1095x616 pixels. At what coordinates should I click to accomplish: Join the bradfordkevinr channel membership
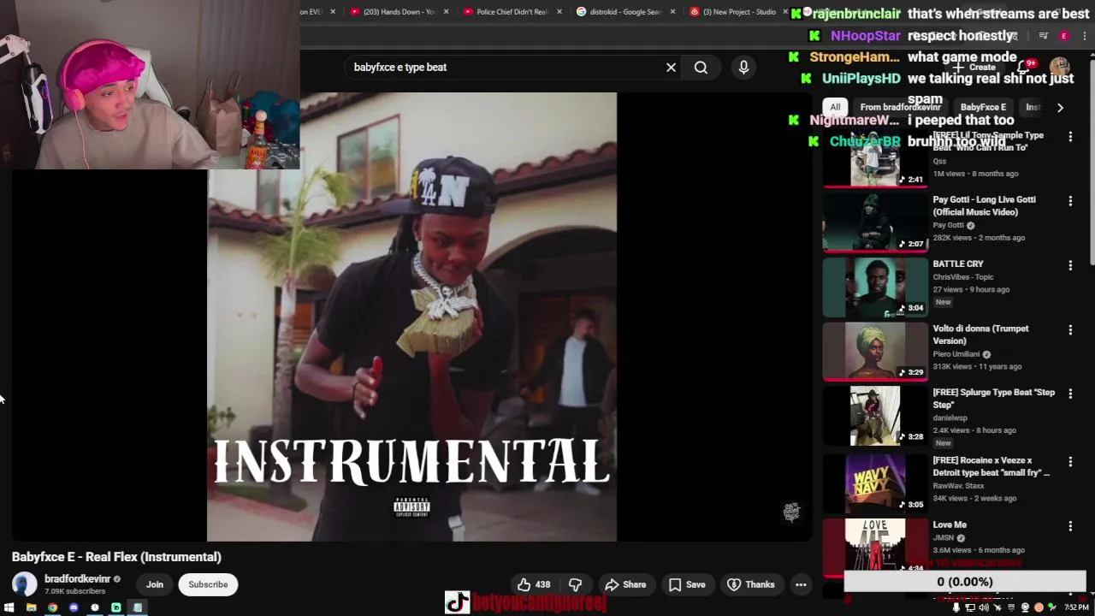point(154,584)
